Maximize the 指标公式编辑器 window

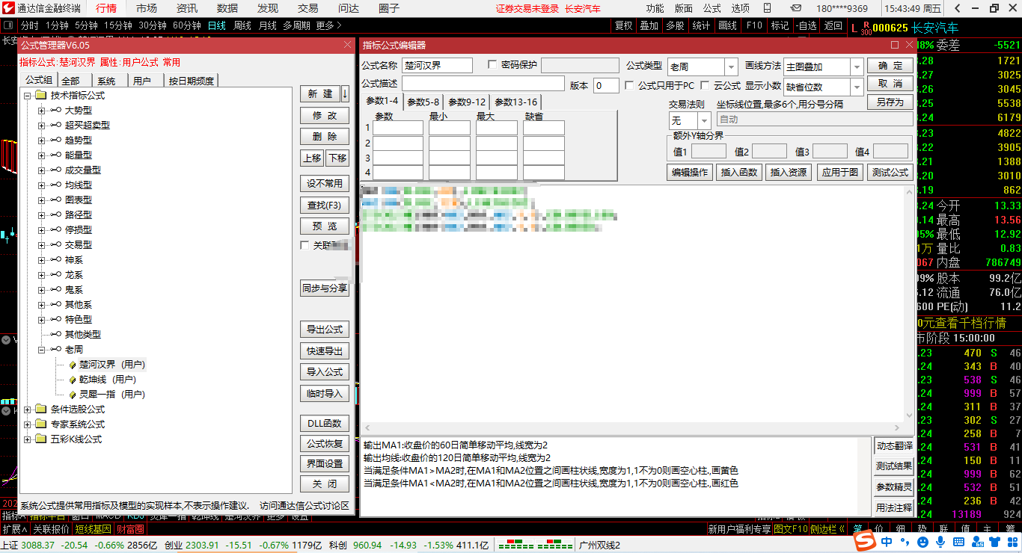tap(896, 45)
